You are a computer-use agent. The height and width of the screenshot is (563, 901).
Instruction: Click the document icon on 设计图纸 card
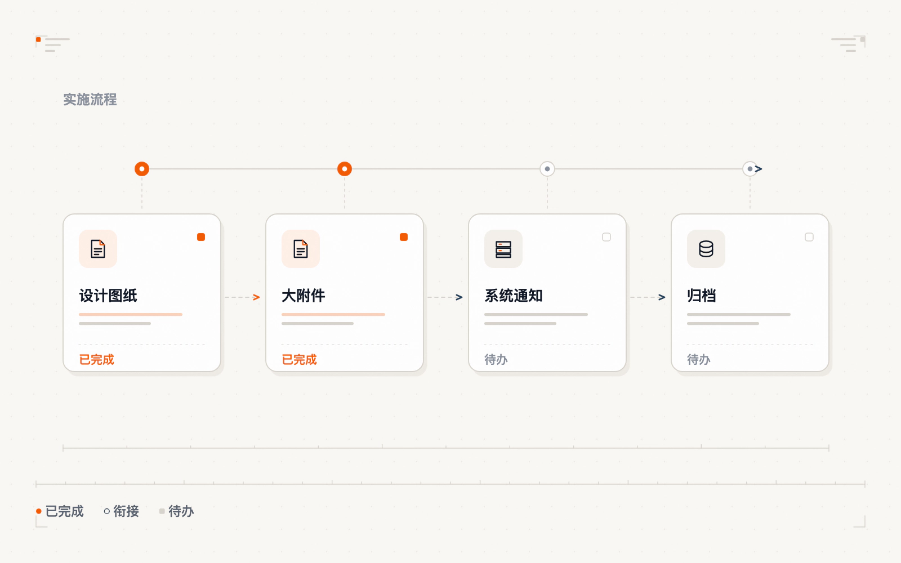point(98,249)
